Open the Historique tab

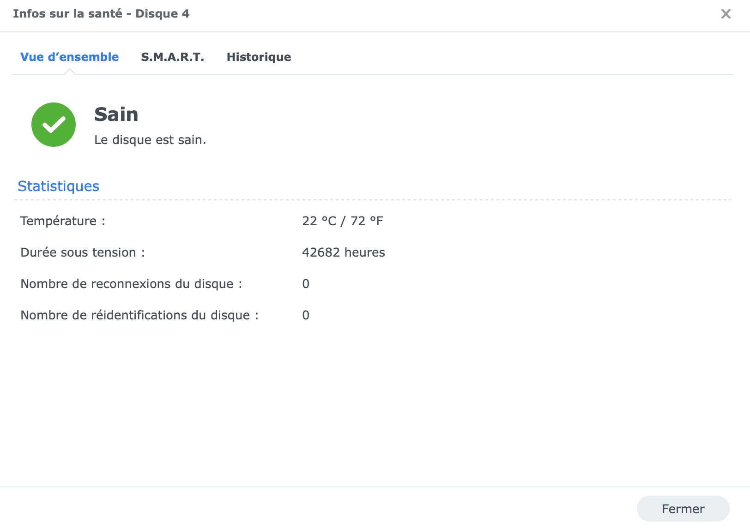coord(259,57)
